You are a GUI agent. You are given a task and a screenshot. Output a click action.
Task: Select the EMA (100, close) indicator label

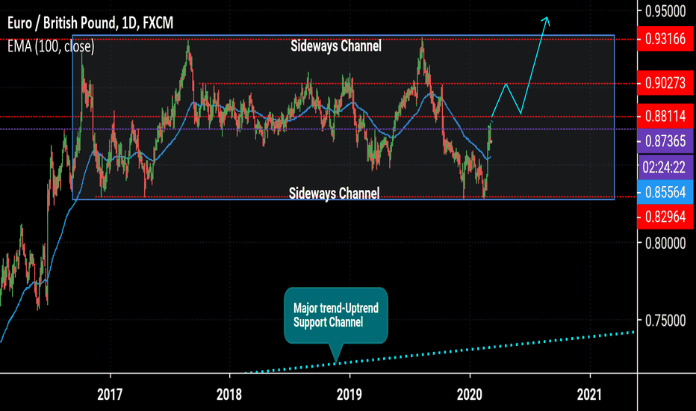(x=51, y=46)
